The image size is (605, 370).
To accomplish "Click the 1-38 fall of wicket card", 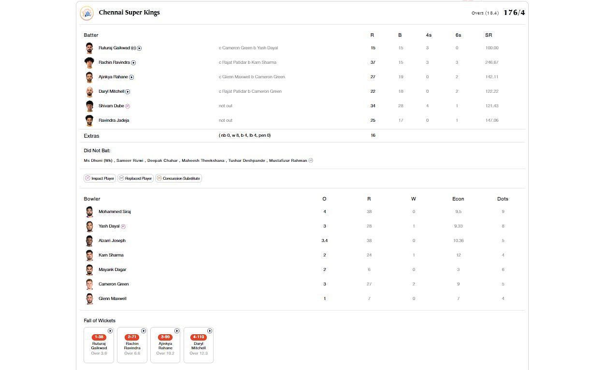I will [x=99, y=345].
